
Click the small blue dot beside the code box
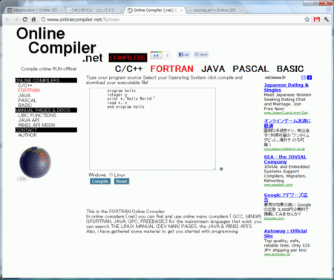[221, 169]
